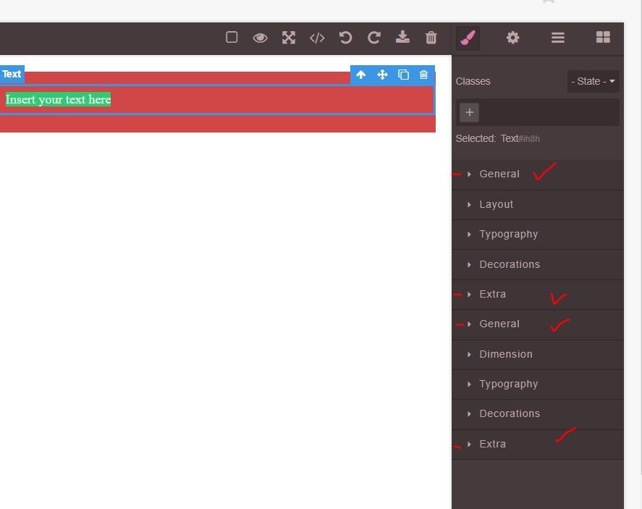Expand the Layout sector

[538, 204]
